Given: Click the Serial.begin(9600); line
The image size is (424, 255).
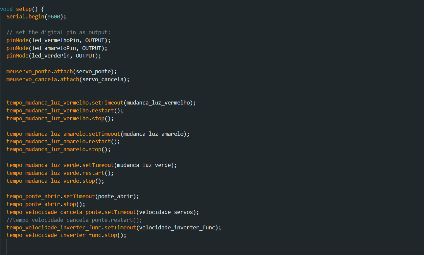Looking at the screenshot, I should coord(36,16).
